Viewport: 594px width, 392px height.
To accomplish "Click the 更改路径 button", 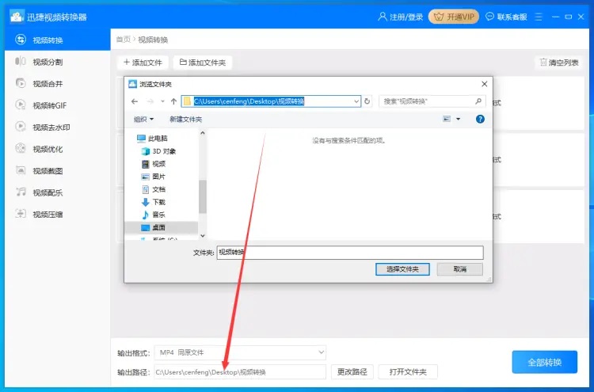I will [352, 372].
